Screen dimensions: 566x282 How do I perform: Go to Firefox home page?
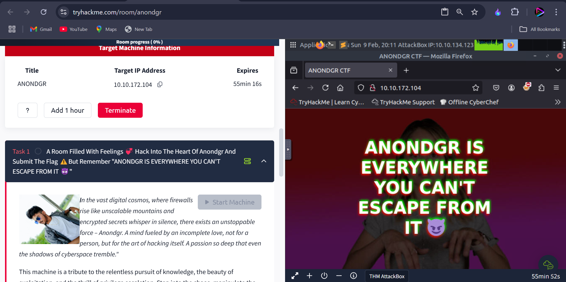340,88
